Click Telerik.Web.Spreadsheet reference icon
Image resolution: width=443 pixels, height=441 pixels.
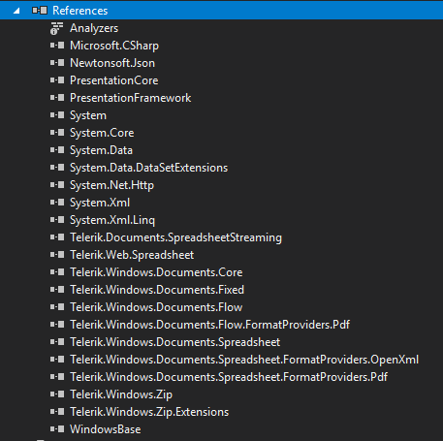click(x=57, y=255)
